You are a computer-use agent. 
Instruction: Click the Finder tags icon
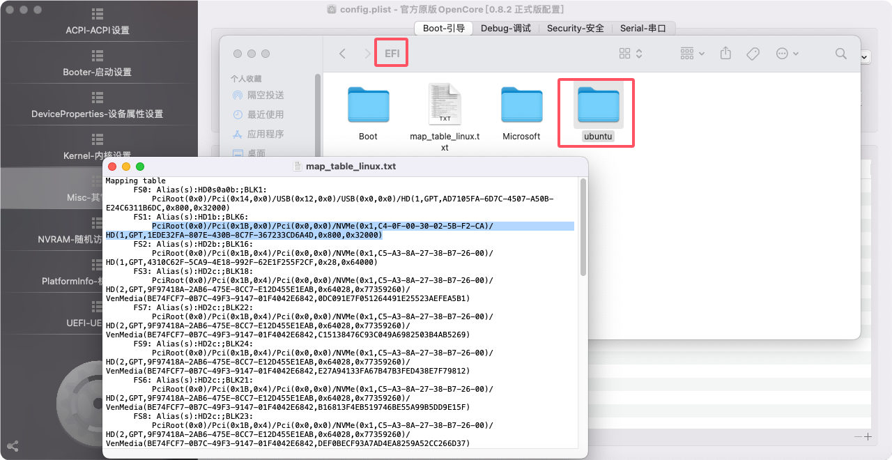[753, 54]
